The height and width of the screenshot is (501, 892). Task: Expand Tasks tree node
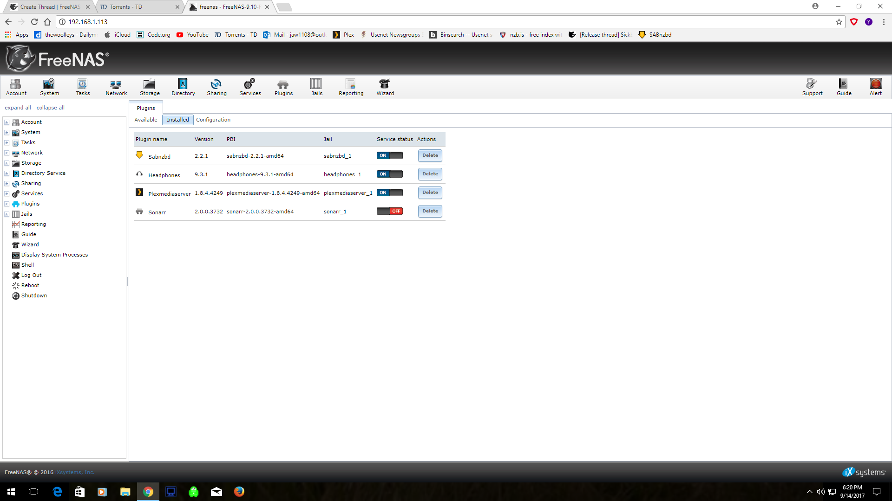coord(7,143)
